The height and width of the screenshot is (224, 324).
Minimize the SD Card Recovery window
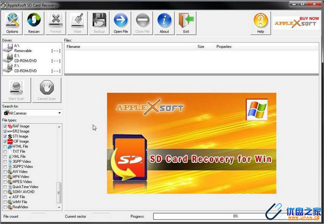[294, 4]
